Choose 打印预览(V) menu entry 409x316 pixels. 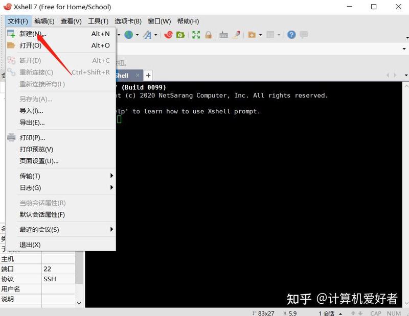pyautogui.click(x=60, y=149)
